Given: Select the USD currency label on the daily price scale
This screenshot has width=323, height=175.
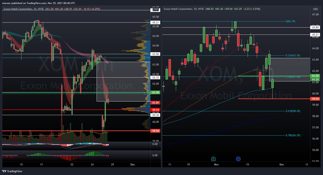Looking at the screenshot, I should click(315, 9).
